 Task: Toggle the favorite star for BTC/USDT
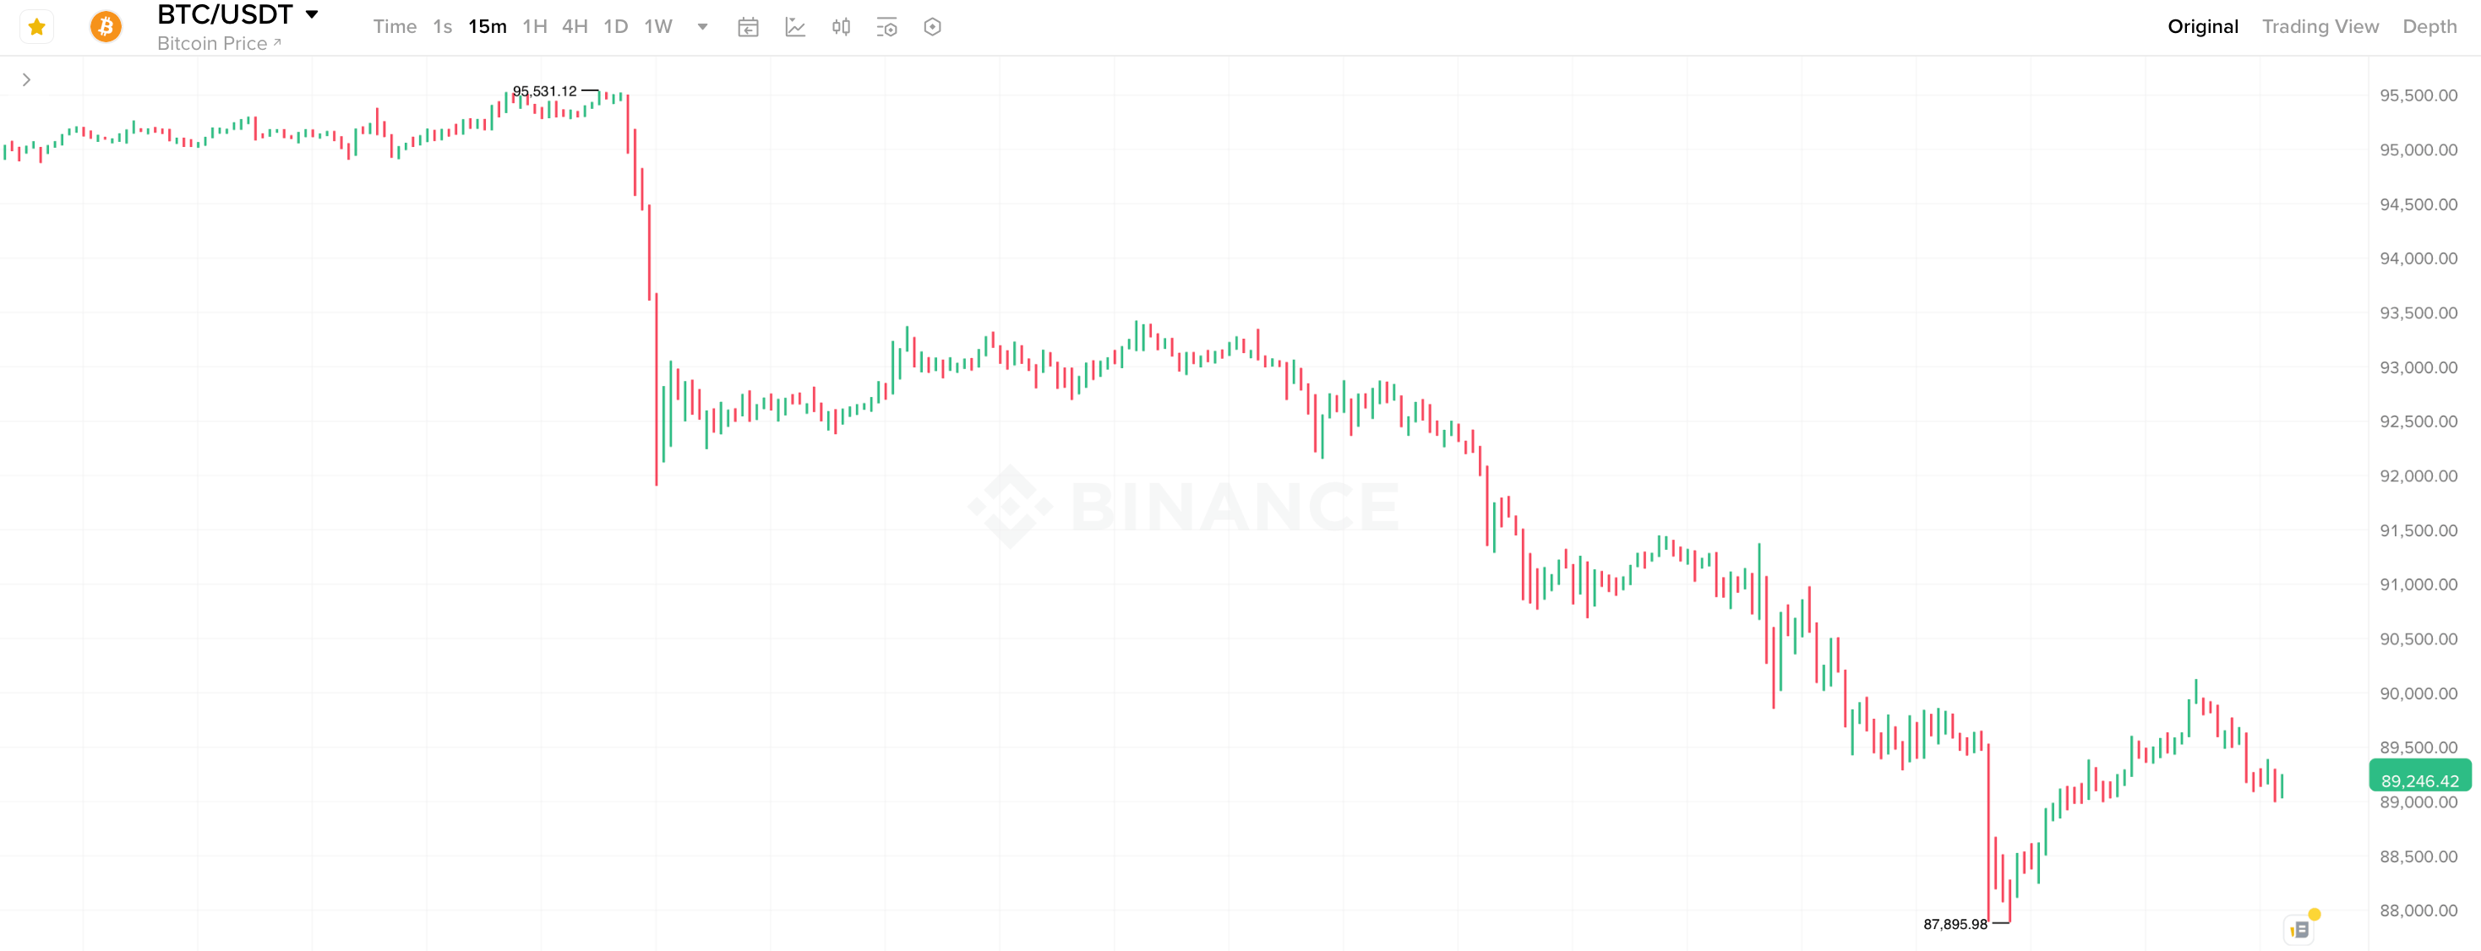pyautogui.click(x=36, y=27)
